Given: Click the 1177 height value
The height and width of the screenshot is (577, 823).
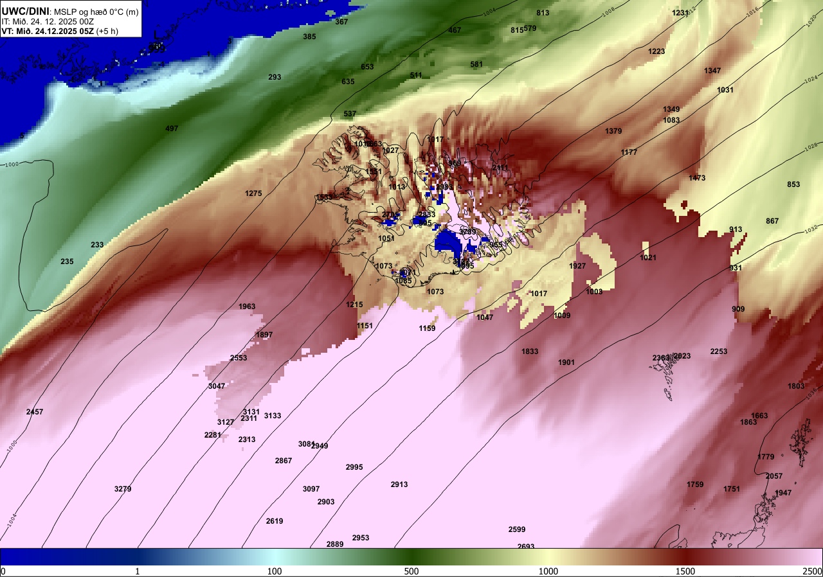Looking at the screenshot, I should coord(629,152).
